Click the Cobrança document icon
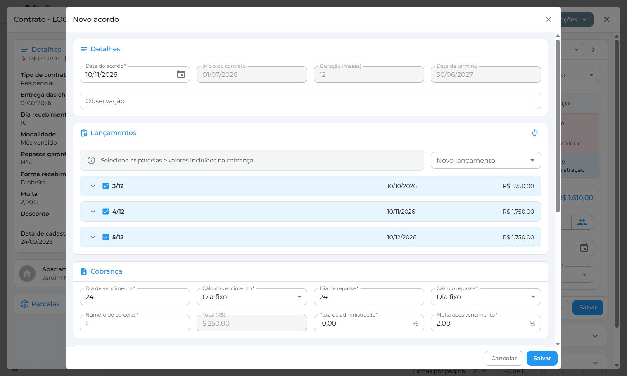The image size is (627, 376). coord(84,271)
